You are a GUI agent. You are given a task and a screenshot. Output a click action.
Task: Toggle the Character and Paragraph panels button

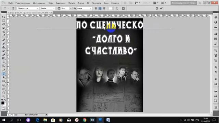click(x=123, y=8)
